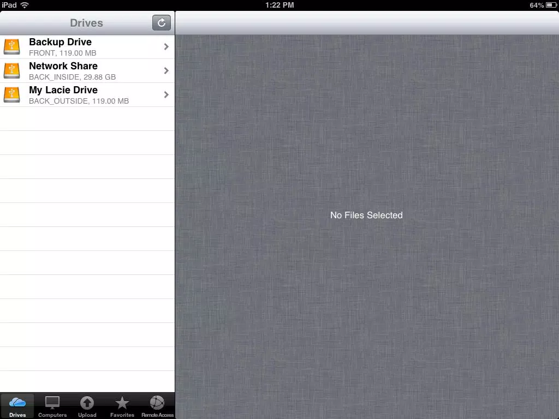The height and width of the screenshot is (419, 559).
Task: Switch to the Drives tab
Action: [17, 406]
